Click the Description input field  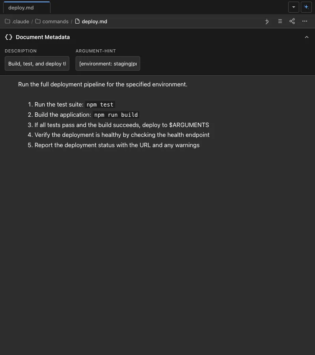[37, 64]
